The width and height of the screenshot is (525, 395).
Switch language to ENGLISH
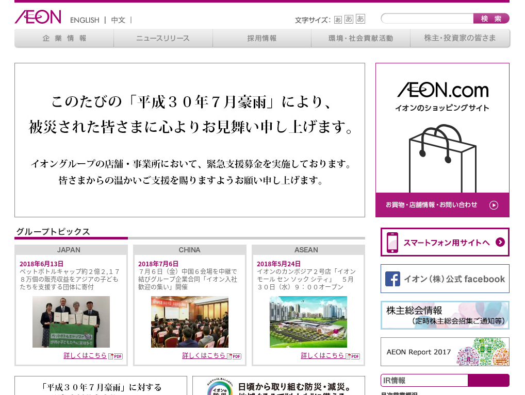[x=85, y=20]
